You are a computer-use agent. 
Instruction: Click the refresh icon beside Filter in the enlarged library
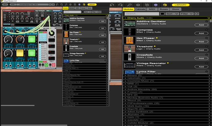(x=197, y=14)
